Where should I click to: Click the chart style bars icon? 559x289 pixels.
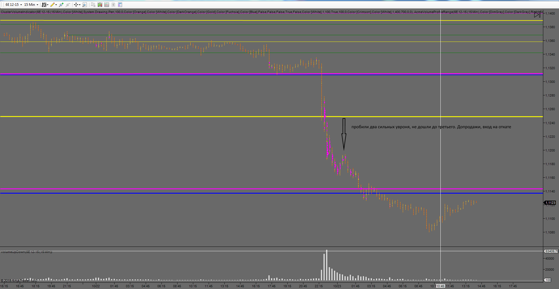pos(44,5)
